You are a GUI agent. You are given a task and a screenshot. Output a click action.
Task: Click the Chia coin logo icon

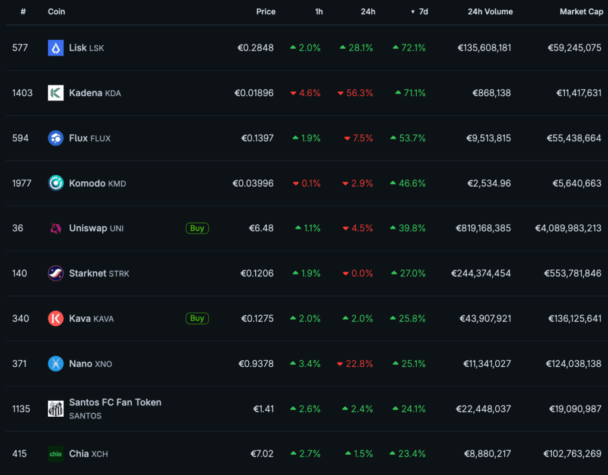pyautogui.click(x=55, y=454)
